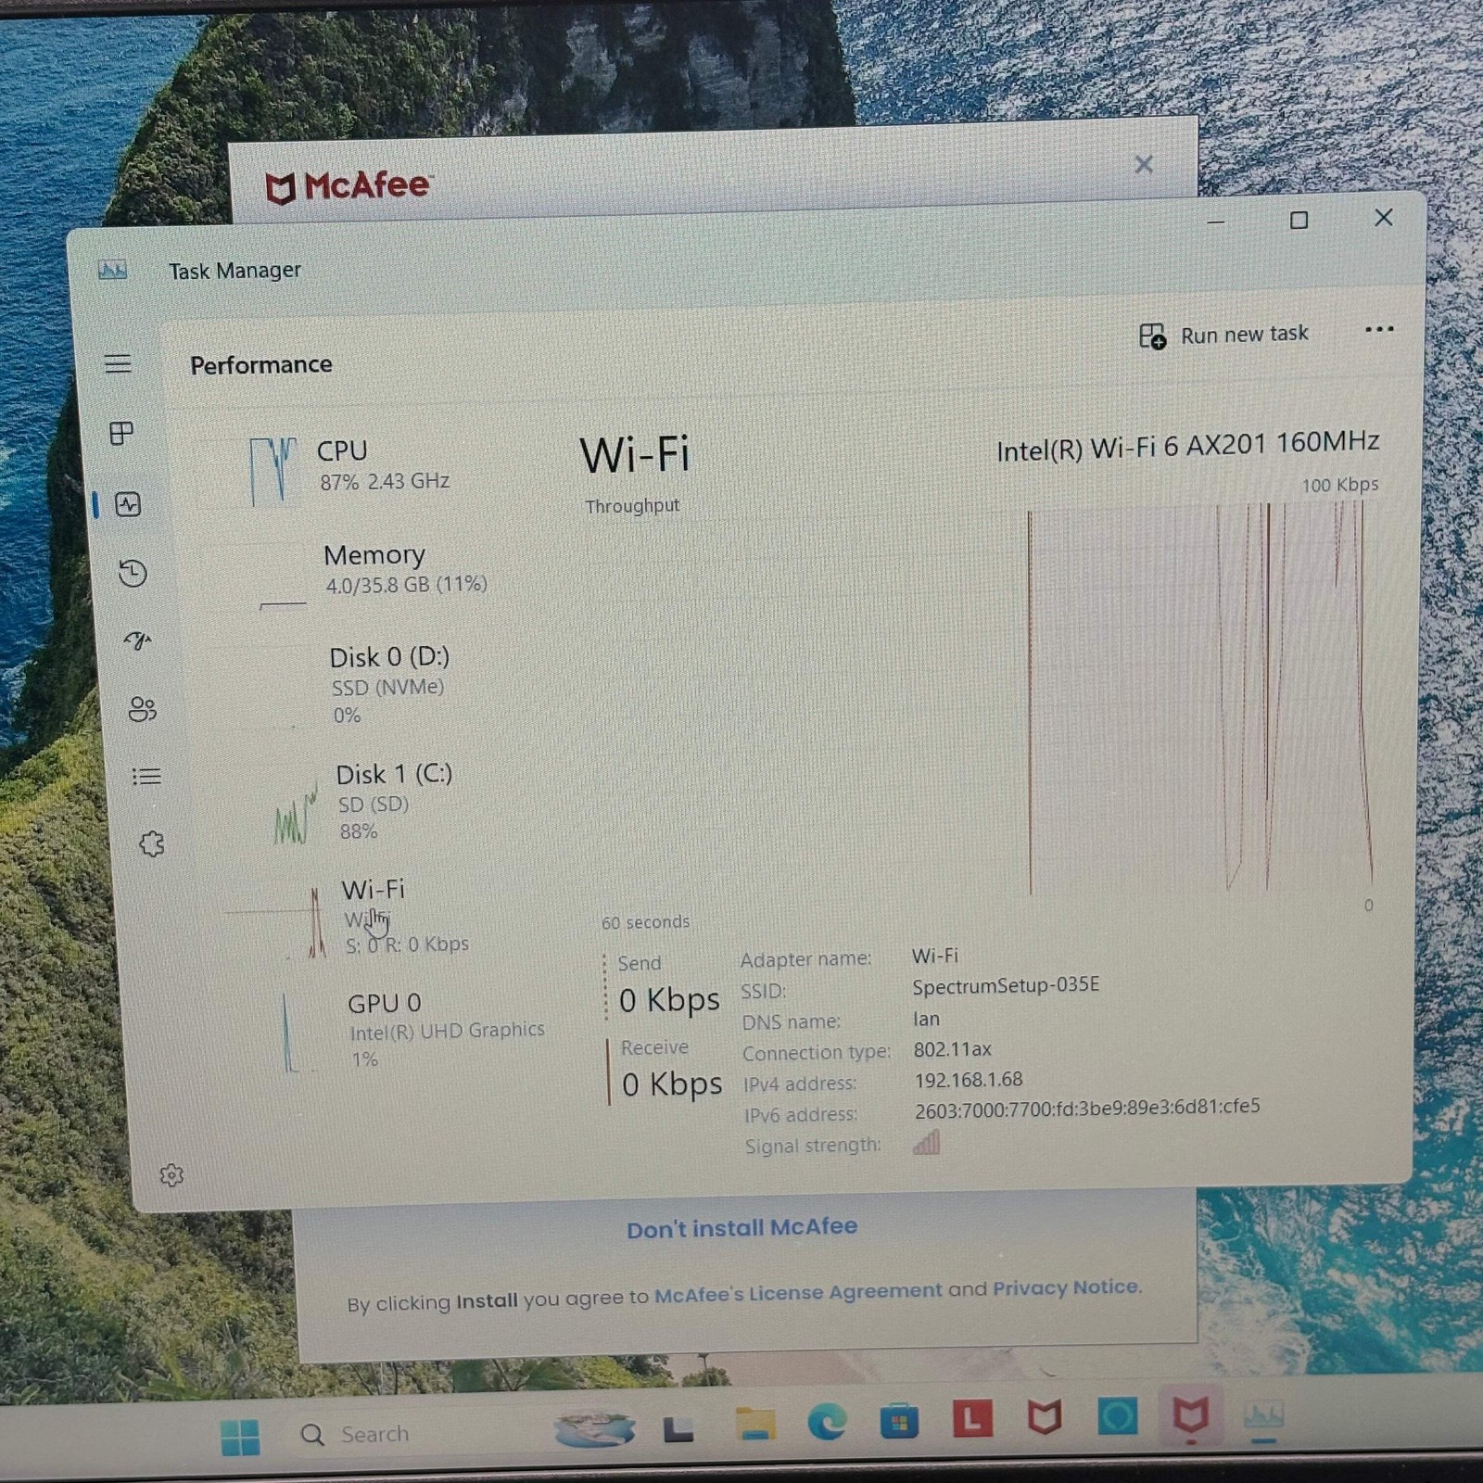Click the Intel(R) Wi-Fi 6 AX201 adapter title

1187,447
